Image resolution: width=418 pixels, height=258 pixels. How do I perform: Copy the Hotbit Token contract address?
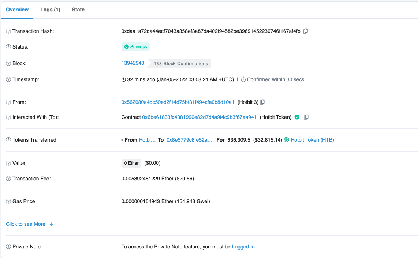click(x=306, y=117)
